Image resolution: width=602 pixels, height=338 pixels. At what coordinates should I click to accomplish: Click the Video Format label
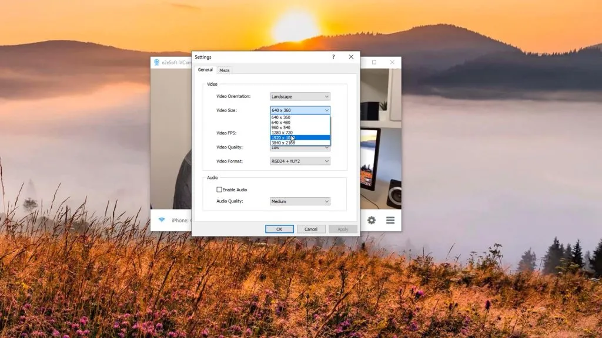point(229,161)
